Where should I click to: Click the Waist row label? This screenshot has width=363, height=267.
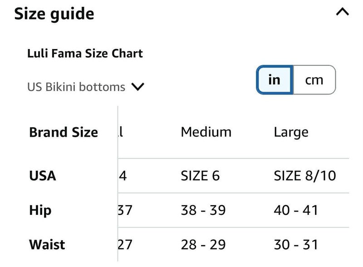(47, 245)
